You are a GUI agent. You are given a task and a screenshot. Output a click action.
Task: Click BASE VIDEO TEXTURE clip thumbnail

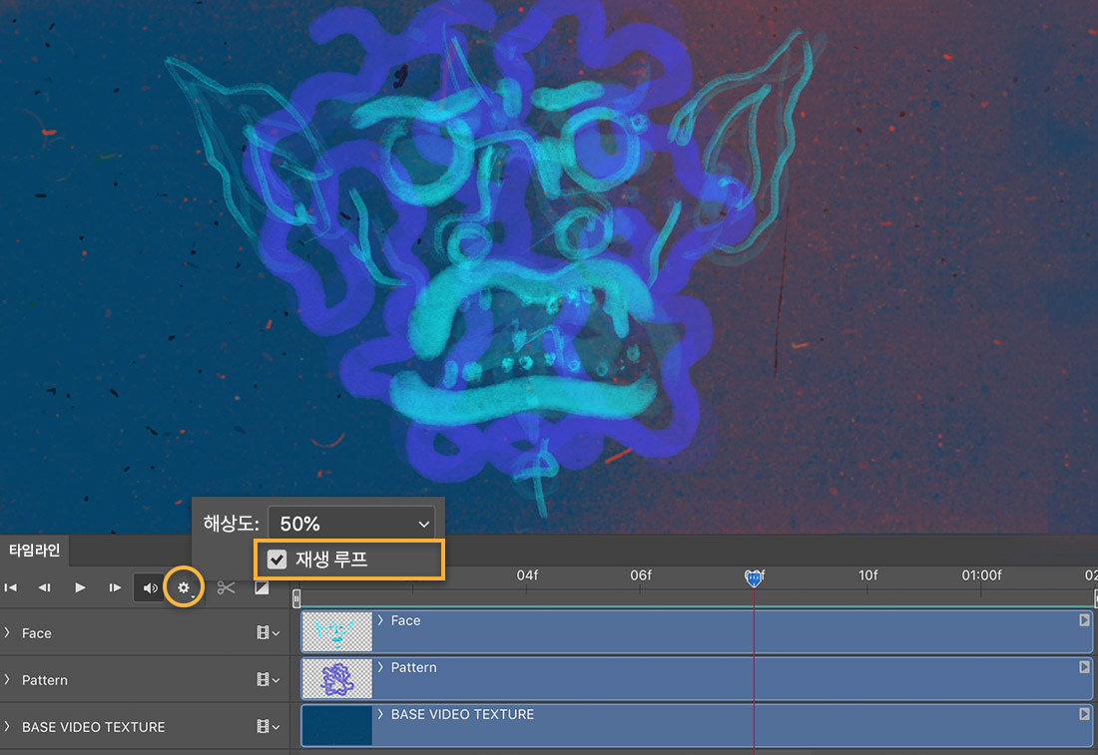336,726
